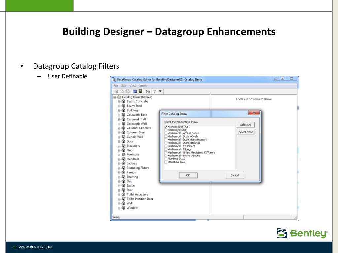Click the Catalog Items folder icon
The width and height of the screenshot is (338, 253).
pos(119,97)
